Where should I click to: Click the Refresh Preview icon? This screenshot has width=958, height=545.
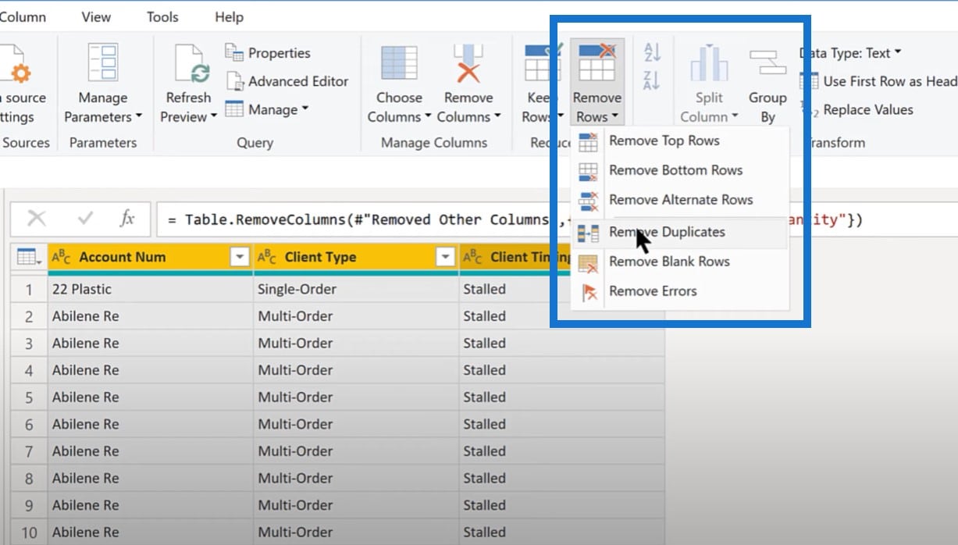coord(191,63)
